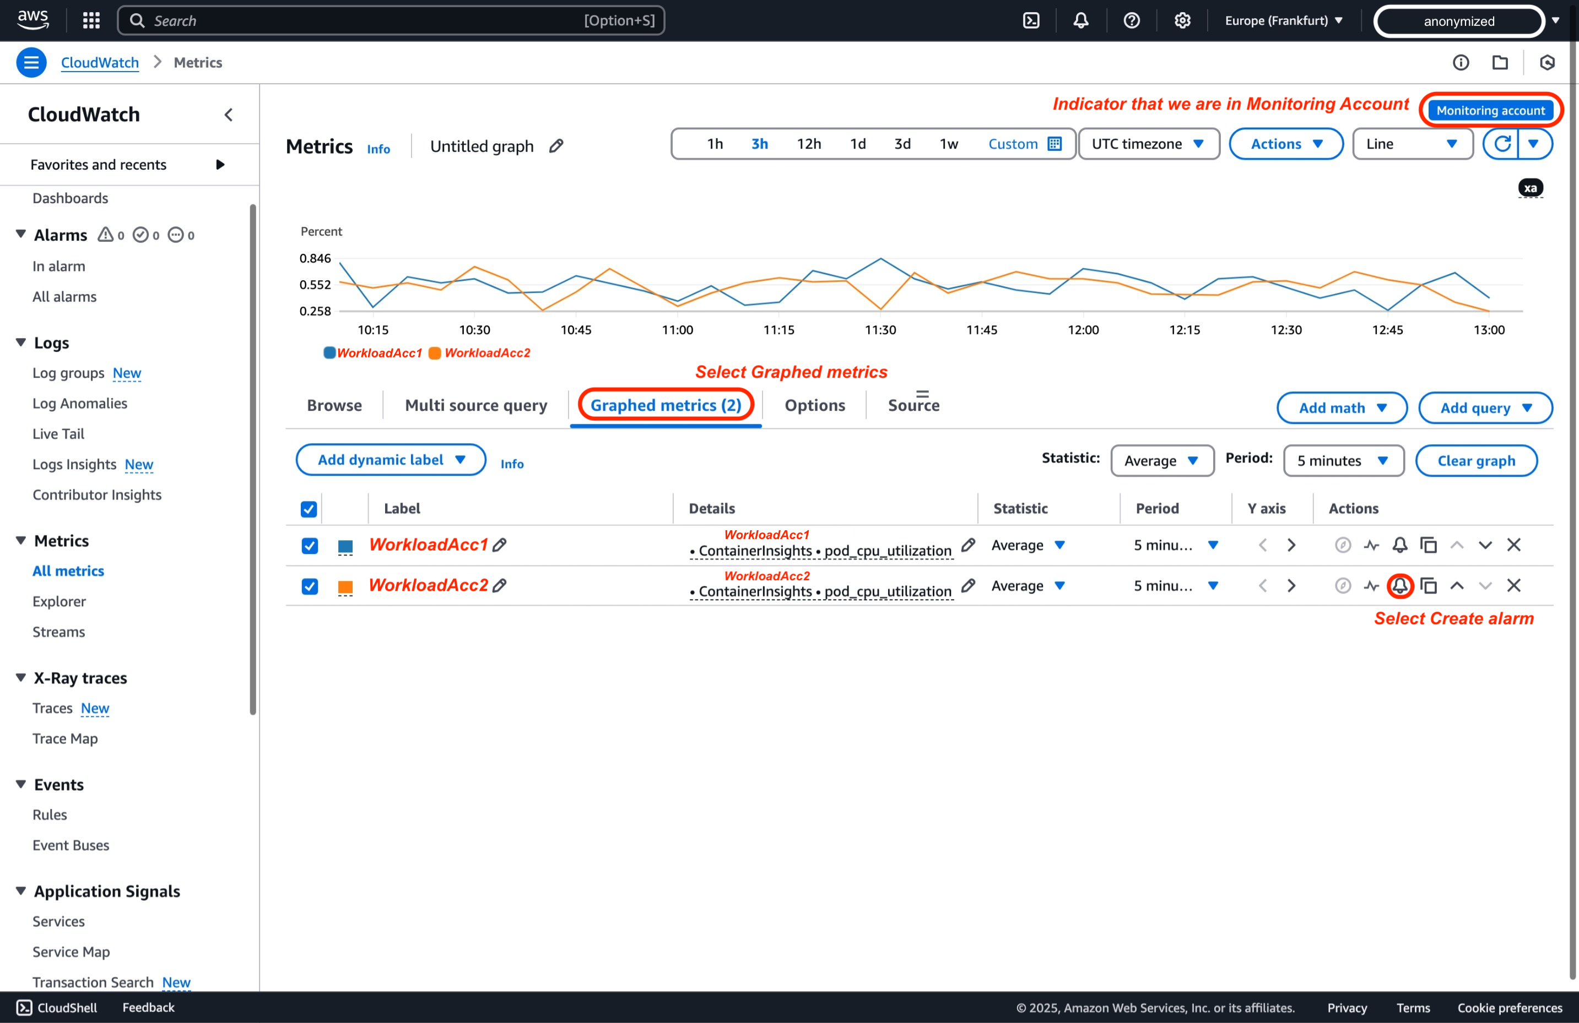Open the notifications bell in header
The image size is (1579, 1023).
1081,20
